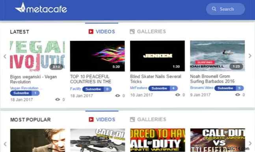Open the Noah Brownell surfing thumbnail
This screenshot has height=152, width=255.
click(x=218, y=56)
